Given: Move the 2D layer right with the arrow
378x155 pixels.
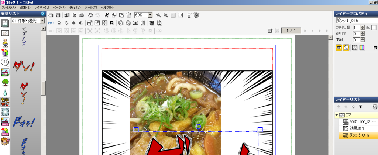Looking at the screenshot, I should pos(81,23).
